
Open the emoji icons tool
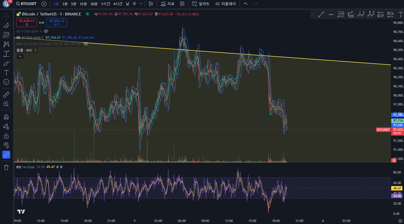point(6,82)
